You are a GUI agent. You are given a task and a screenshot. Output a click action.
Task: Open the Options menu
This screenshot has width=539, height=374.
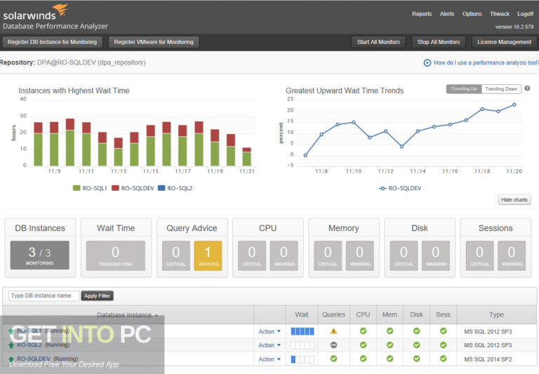[472, 14]
